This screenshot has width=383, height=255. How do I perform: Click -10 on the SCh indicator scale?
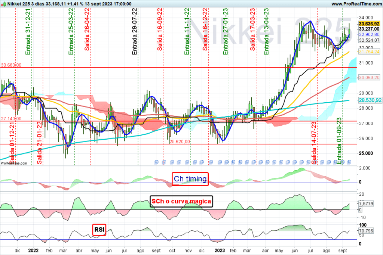pos(362,217)
